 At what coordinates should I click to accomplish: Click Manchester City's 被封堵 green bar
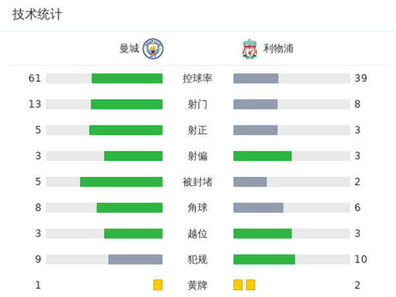121,181
